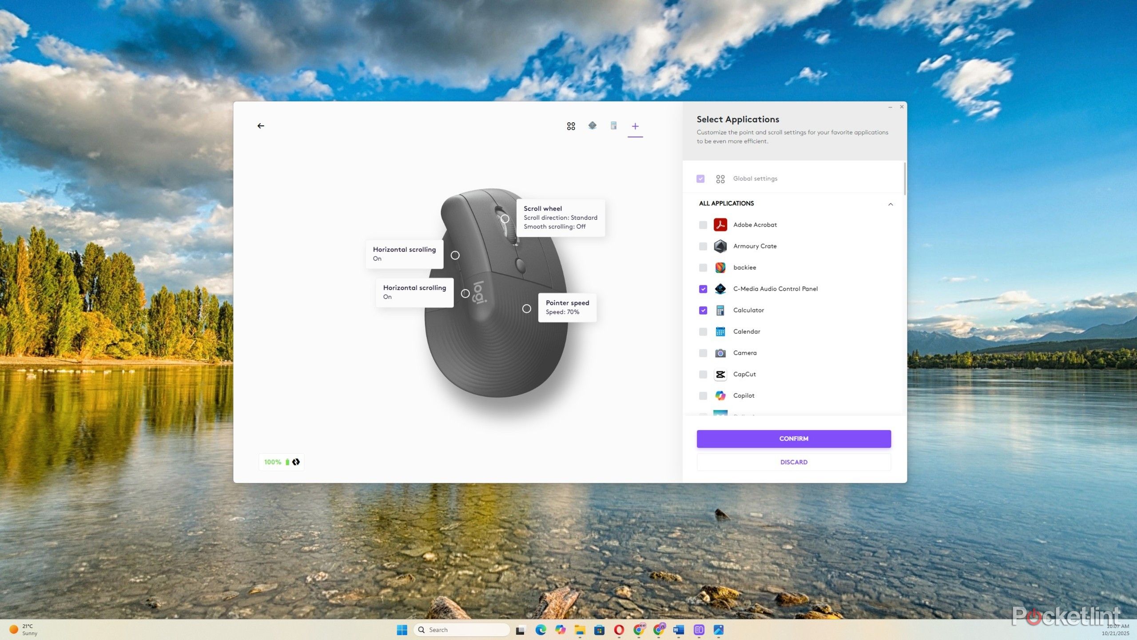Image resolution: width=1137 pixels, height=640 pixels.
Task: Click the application list scrollbar
Action: 905,179
